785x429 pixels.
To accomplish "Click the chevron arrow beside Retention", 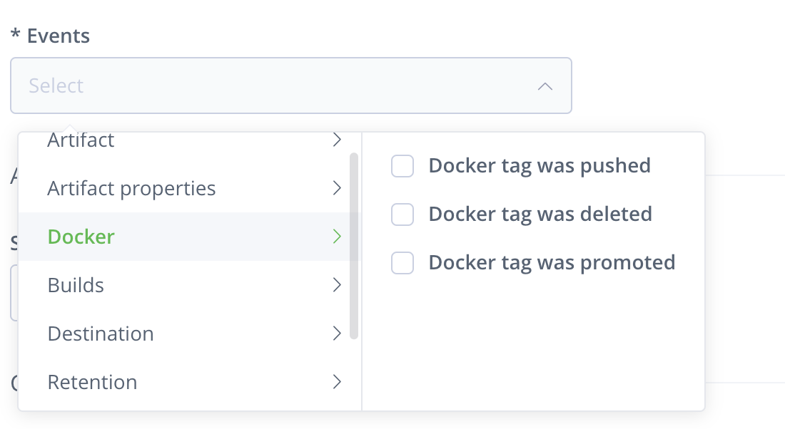I will pyautogui.click(x=337, y=381).
